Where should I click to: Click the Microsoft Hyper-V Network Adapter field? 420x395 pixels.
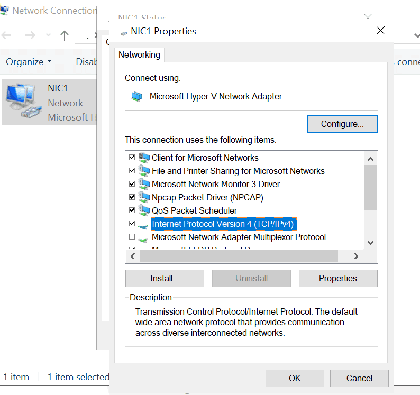point(251,98)
